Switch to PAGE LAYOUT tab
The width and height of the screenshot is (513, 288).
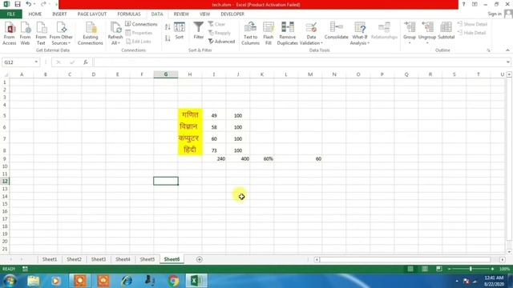(x=92, y=14)
